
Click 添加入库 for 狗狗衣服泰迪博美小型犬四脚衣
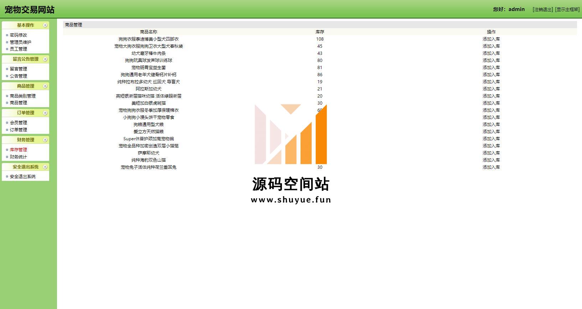[491, 39]
